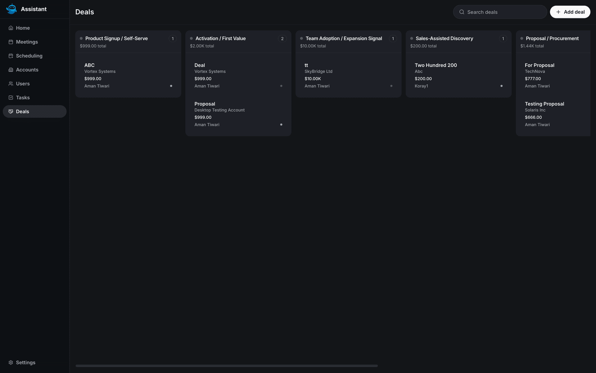Click the status dot on tt card
Screen dimensions: 596x373
391,86
